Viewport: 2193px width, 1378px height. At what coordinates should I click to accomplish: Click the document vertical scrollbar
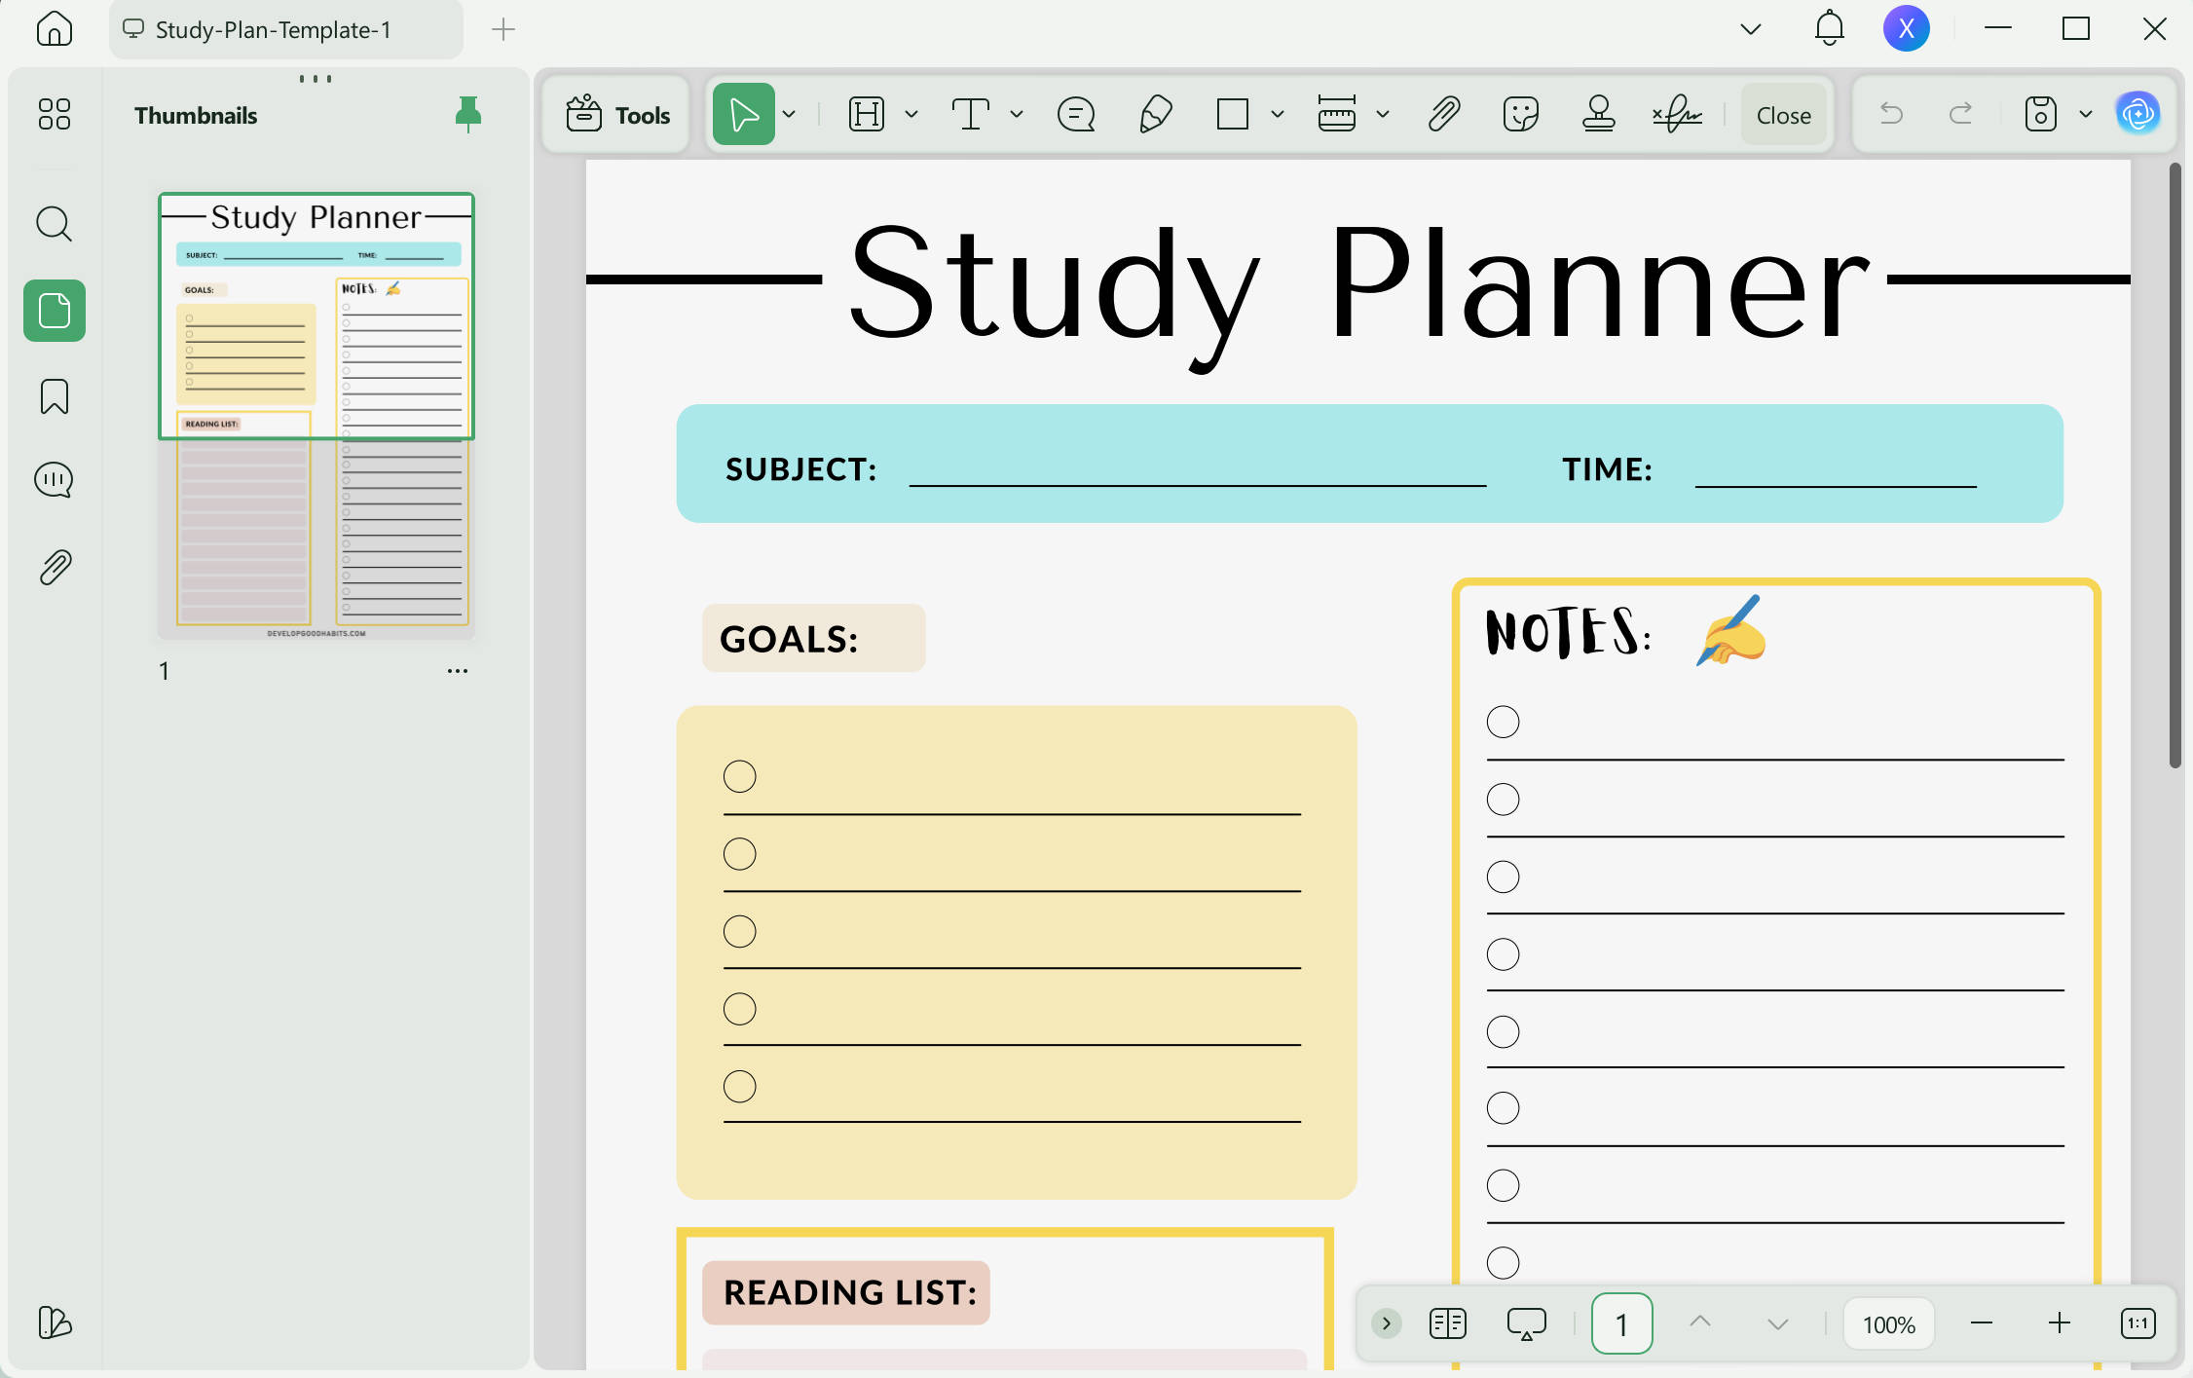coord(2175,466)
